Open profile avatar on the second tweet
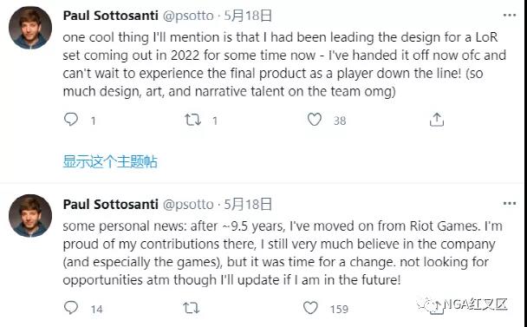Viewport: 527px width, 327px height. pos(30,216)
